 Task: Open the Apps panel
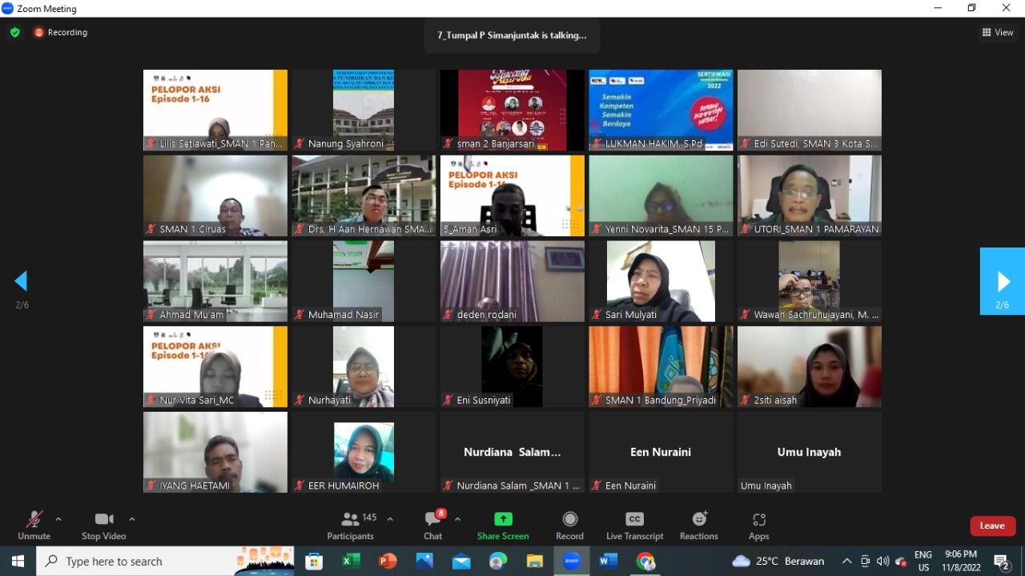click(x=758, y=526)
